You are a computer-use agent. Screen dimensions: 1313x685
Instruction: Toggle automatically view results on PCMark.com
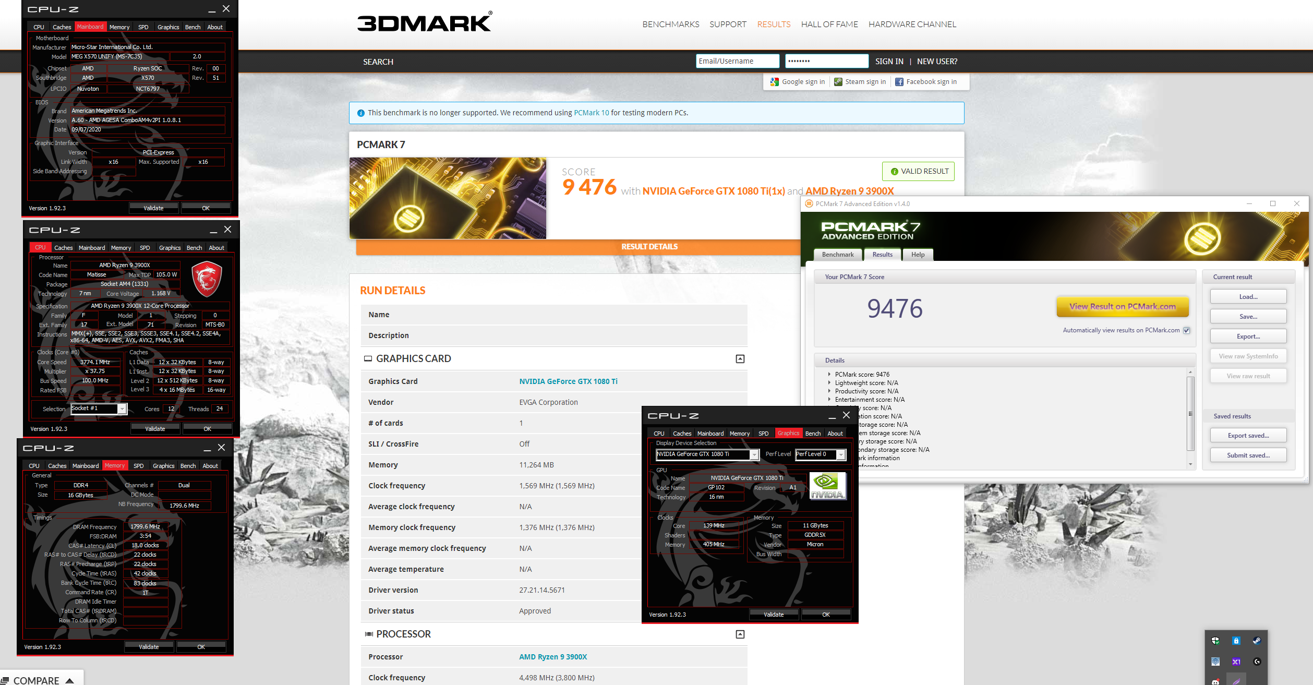point(1187,330)
